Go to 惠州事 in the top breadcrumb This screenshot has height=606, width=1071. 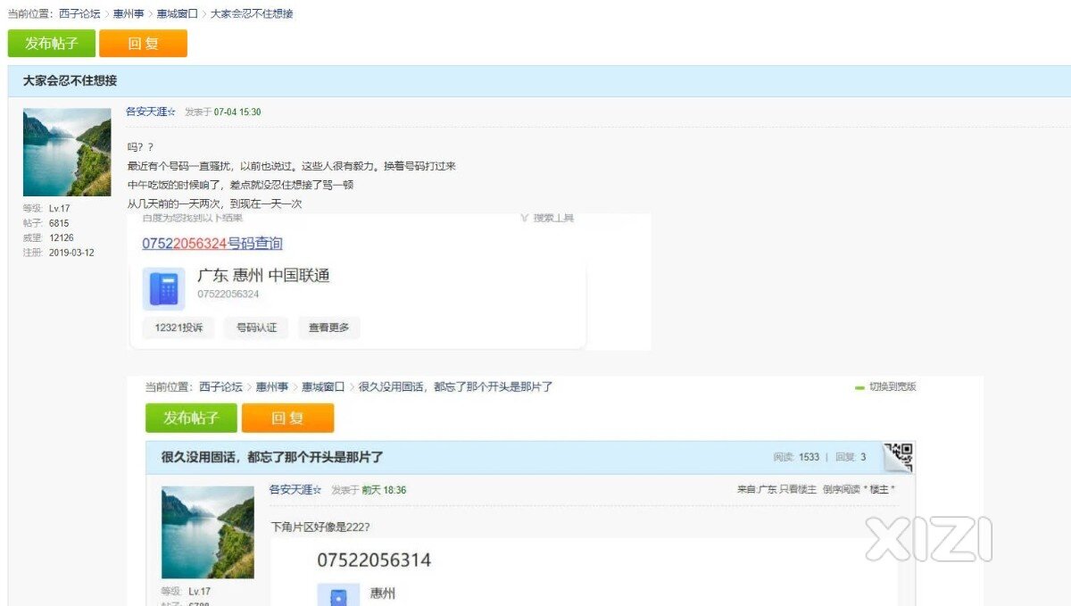click(x=129, y=14)
